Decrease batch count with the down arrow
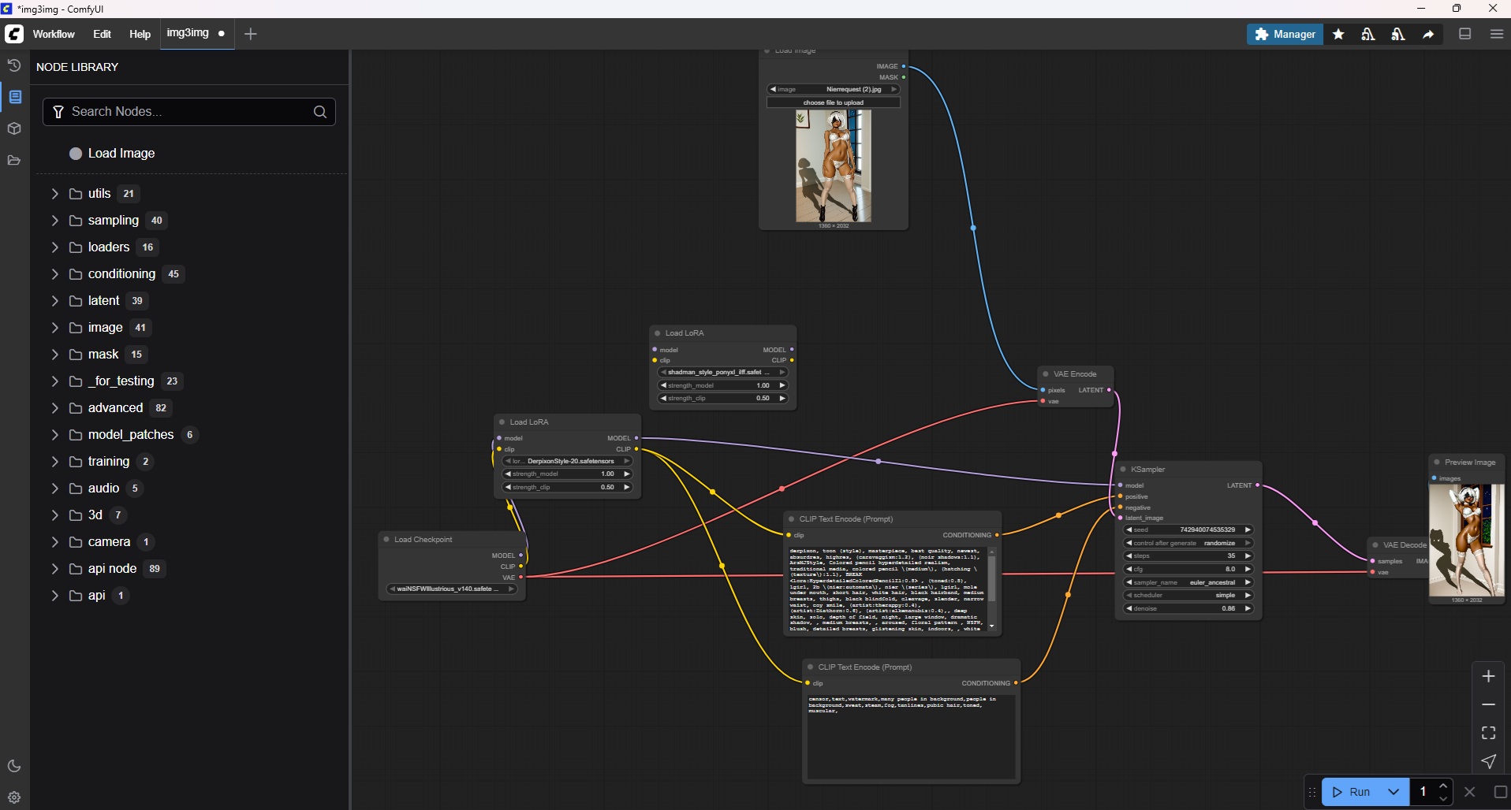 (1443, 798)
